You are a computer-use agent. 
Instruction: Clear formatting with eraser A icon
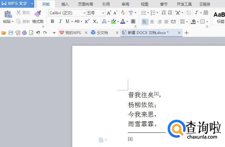pos(123,13)
